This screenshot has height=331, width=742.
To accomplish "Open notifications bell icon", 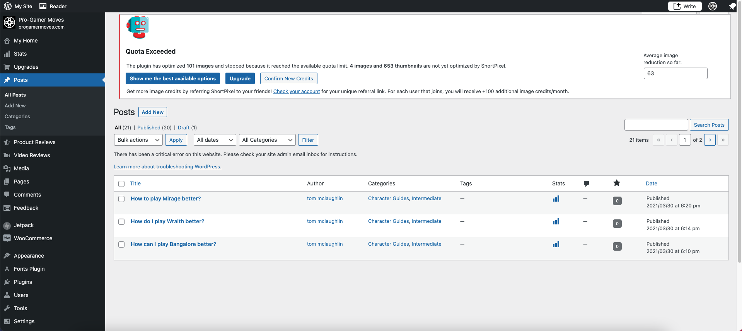I will (x=732, y=6).
